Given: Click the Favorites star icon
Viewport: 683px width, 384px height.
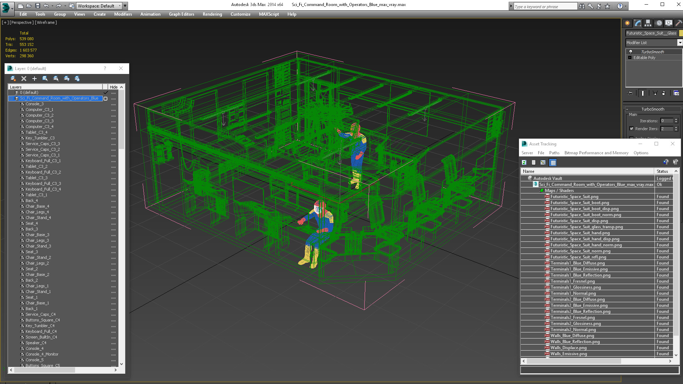Looking at the screenshot, I should click(x=608, y=6).
